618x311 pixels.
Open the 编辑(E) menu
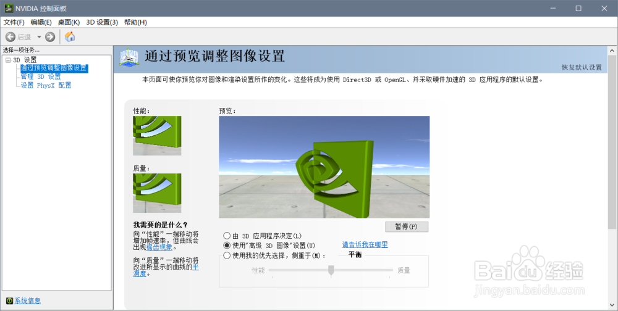(41, 22)
